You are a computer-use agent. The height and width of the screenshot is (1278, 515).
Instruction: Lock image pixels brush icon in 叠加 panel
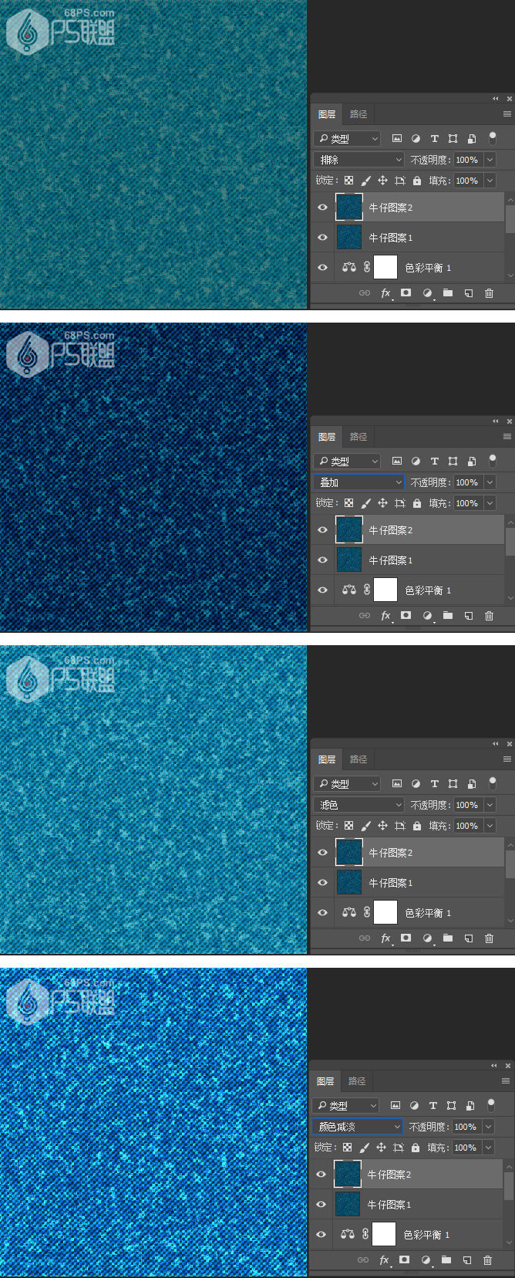[365, 503]
